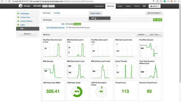Open Ambari Infra service

click(25, 17)
